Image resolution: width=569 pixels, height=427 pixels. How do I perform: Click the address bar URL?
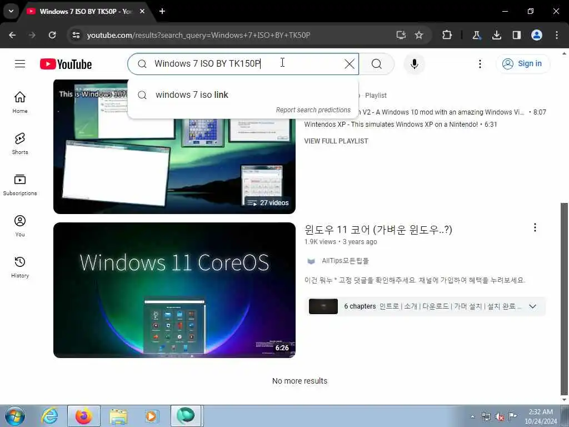[198, 35]
